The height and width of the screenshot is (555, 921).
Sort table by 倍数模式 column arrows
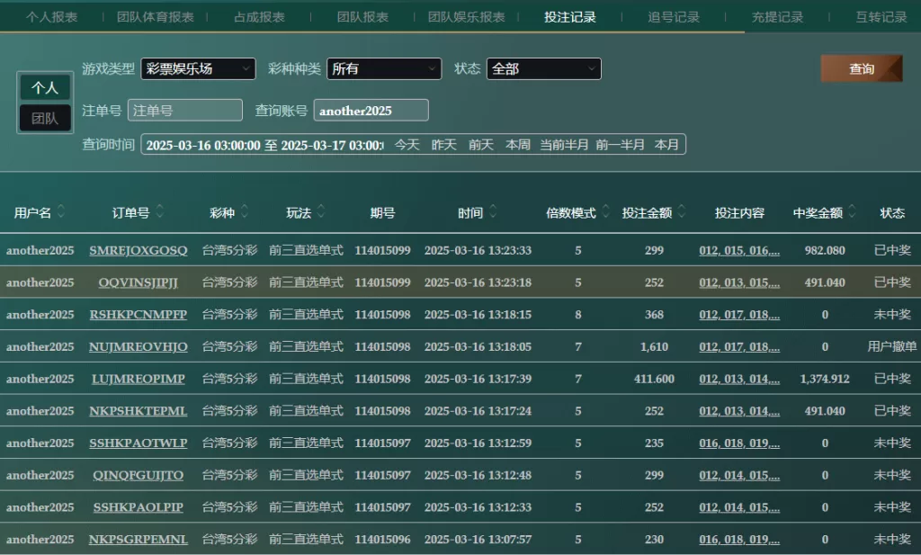click(x=605, y=211)
